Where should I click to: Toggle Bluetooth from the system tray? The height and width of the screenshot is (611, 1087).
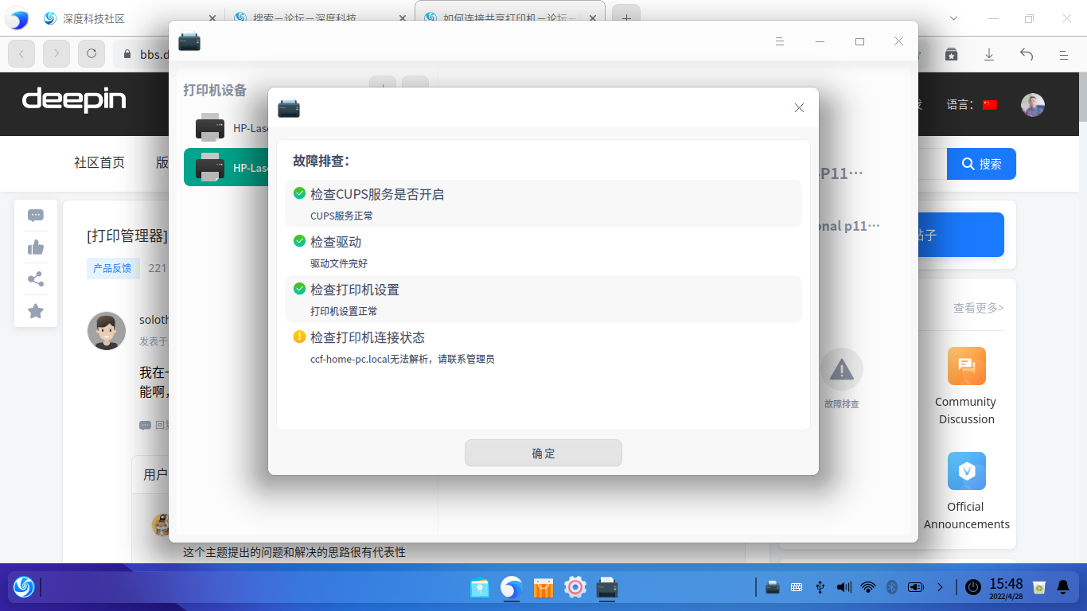(890, 587)
